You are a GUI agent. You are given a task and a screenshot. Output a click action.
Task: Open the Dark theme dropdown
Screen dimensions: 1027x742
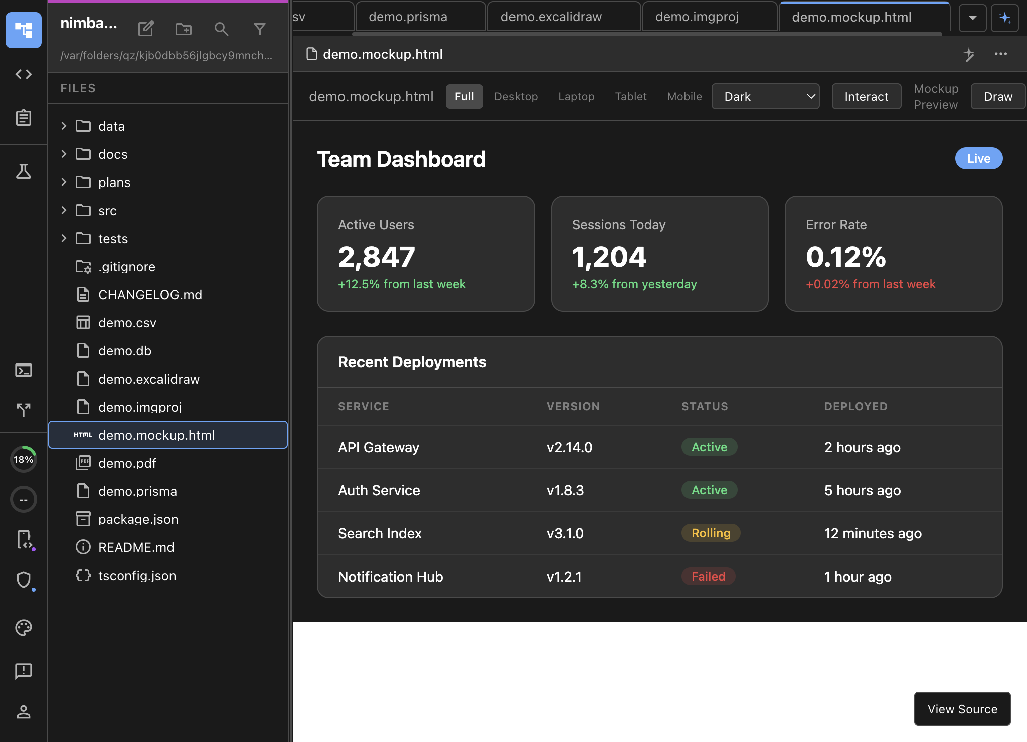pyautogui.click(x=766, y=96)
